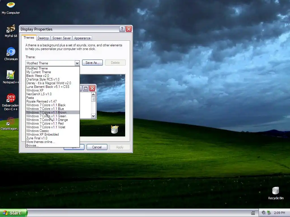Click the network tray icon beside clock
The image size is (290, 217).
tap(269, 213)
